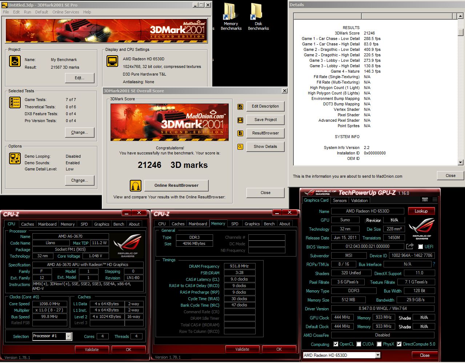
Task: Open the Disk Benchmarks desktop folder
Action: (x=258, y=16)
